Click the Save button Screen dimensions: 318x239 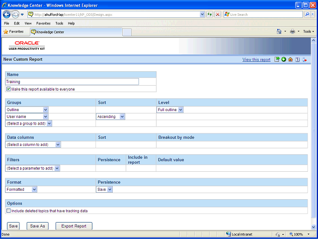coord(13,226)
